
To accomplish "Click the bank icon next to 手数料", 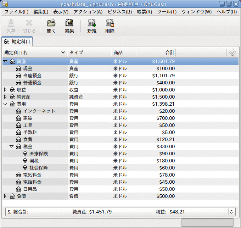I will point(18,132).
